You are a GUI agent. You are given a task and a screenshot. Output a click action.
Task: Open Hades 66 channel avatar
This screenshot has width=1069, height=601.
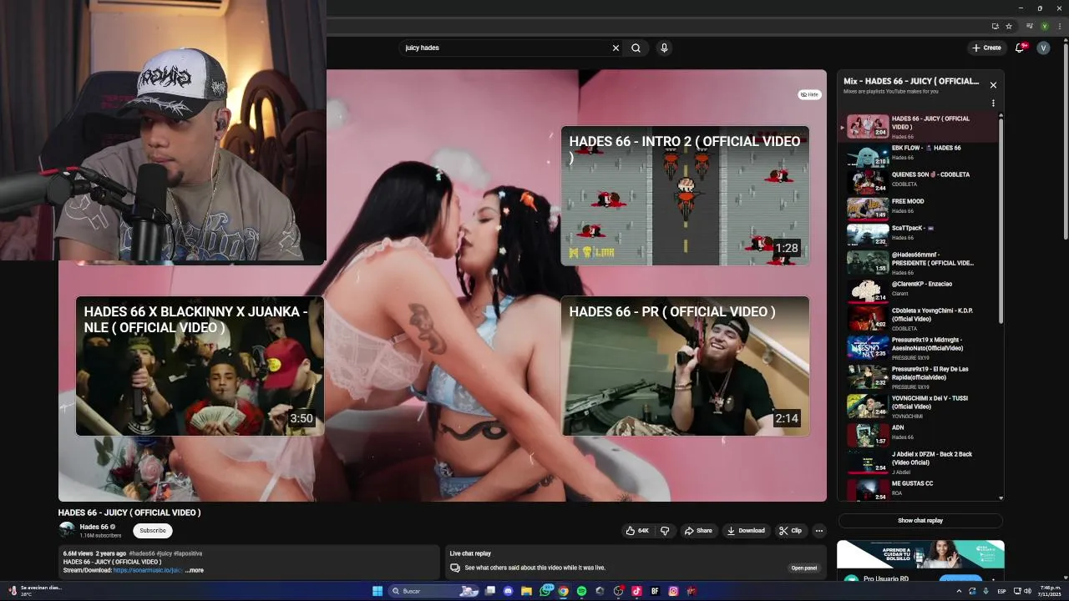click(67, 530)
